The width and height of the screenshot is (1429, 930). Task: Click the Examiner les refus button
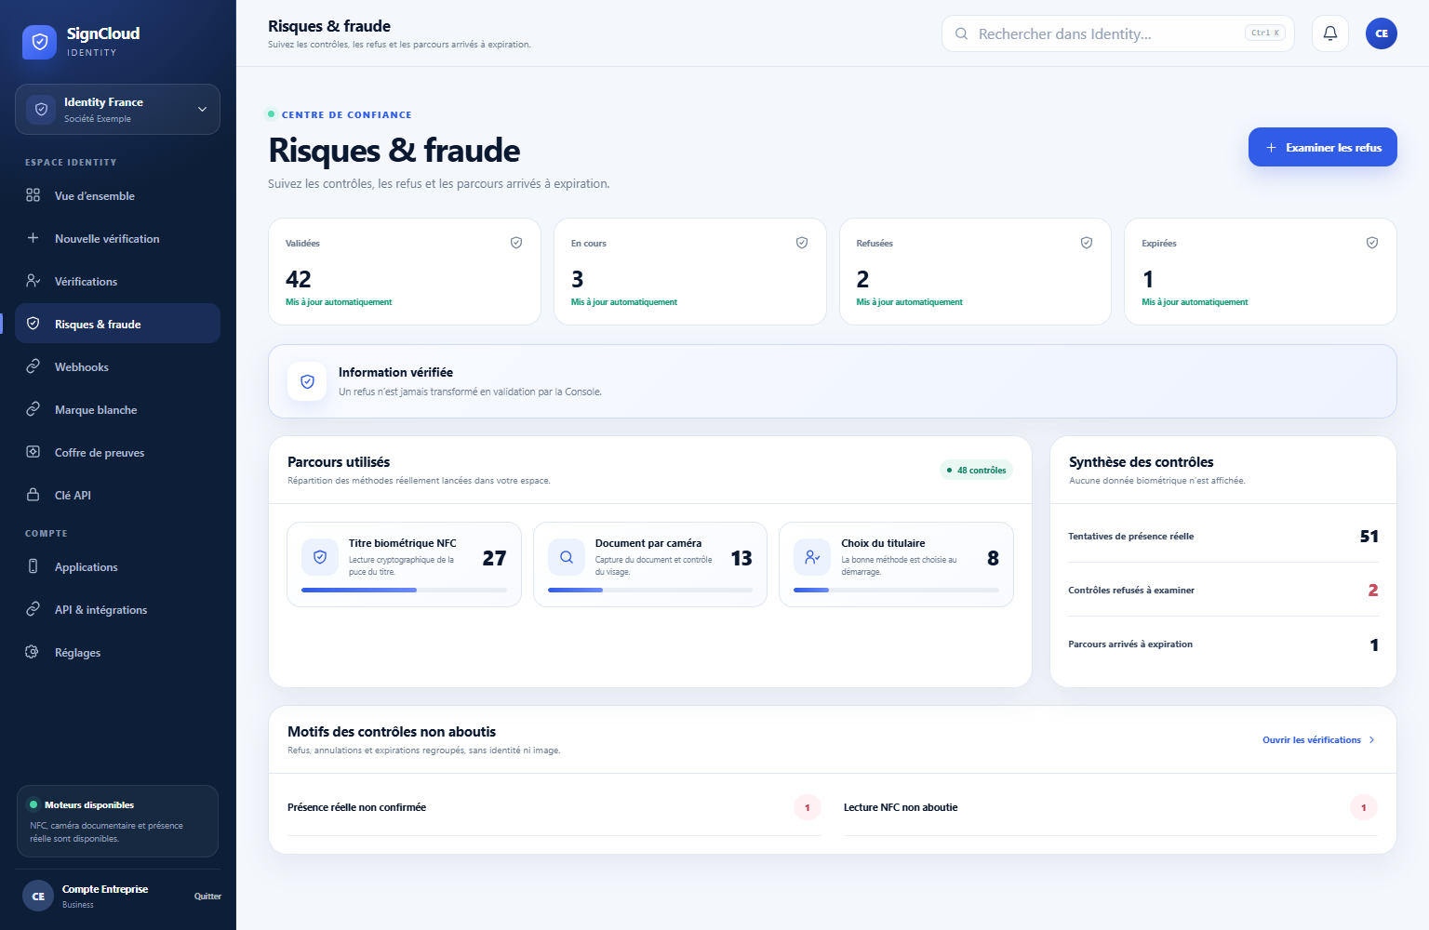coord(1323,147)
